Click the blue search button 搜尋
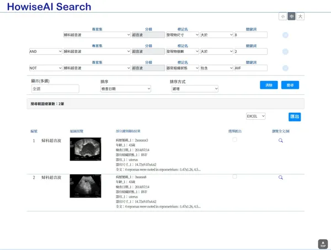 [290, 85]
